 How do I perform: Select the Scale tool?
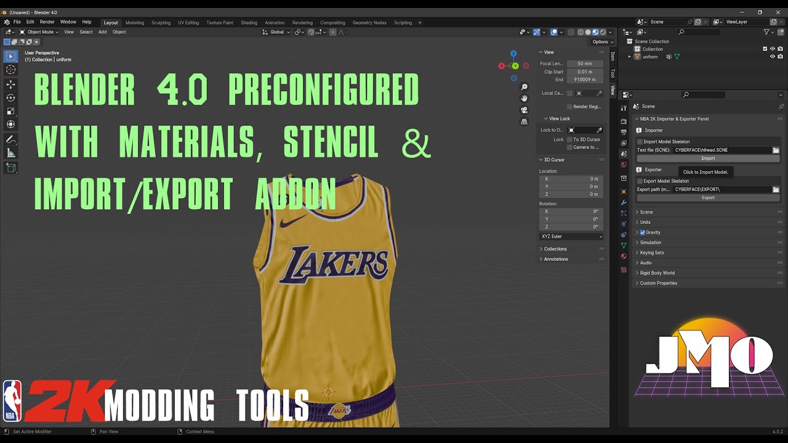tap(10, 111)
